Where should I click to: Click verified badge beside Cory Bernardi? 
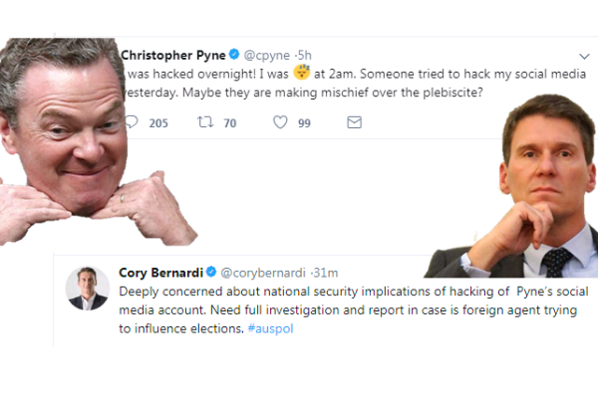coord(210,273)
